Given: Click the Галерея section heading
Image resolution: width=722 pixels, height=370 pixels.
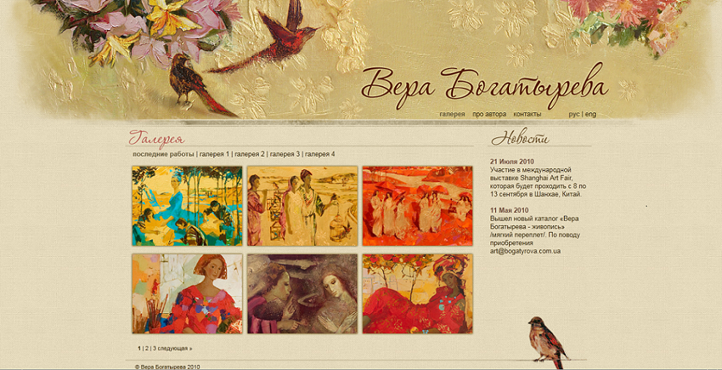Looking at the screenshot, I should 157,139.
